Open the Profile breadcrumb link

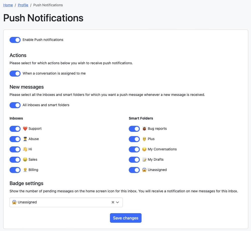coord(23,5)
